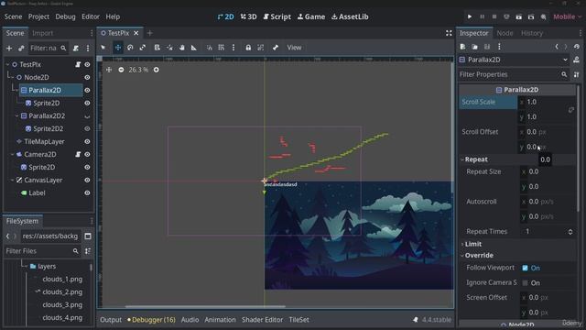Save the edited resource in Inspector
The width and height of the screenshot is (586, 330).
coord(487,47)
